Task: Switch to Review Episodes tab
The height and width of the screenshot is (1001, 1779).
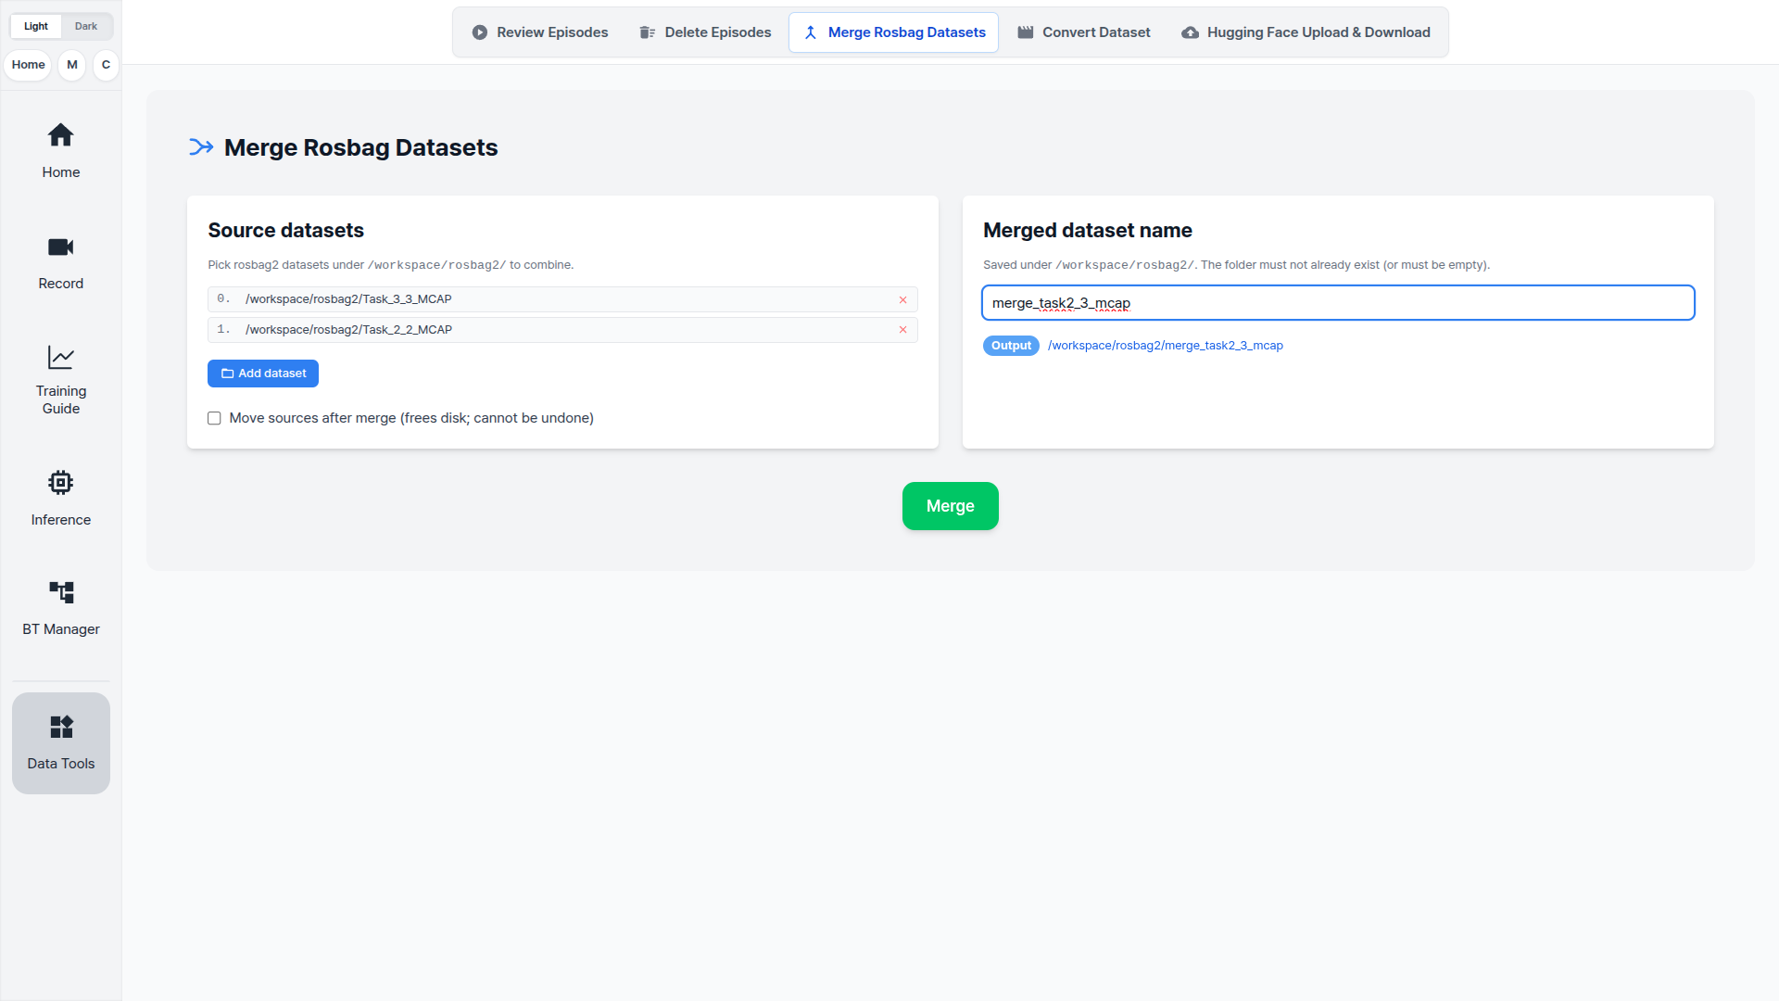Action: tap(540, 32)
